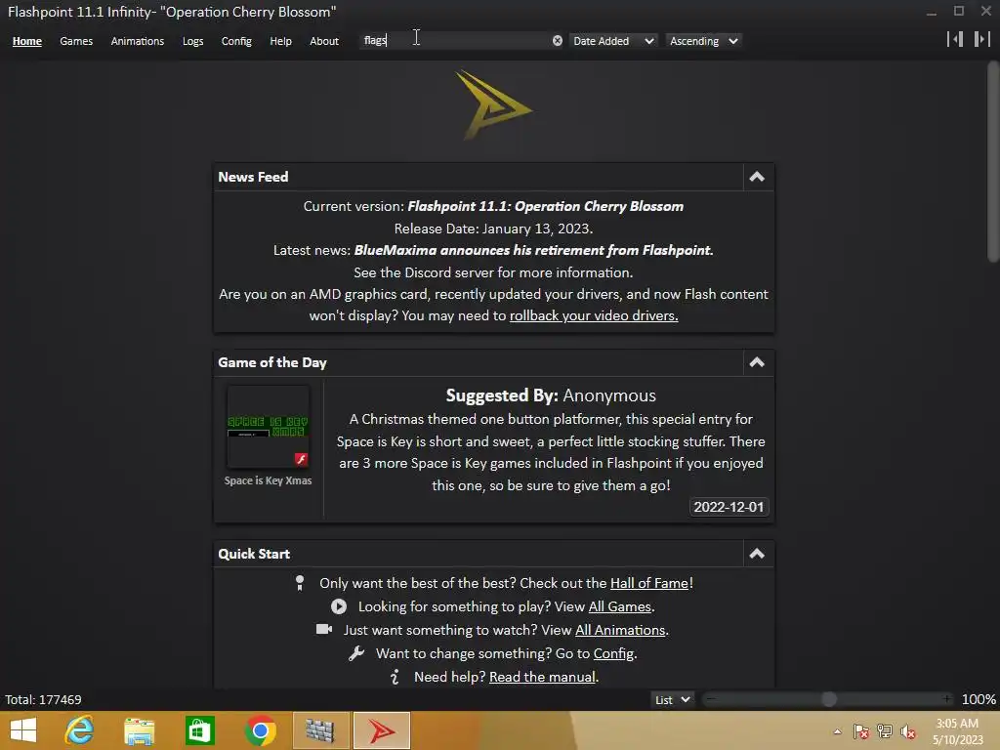This screenshot has height=750, width=1000.
Task: Collapse the Game of the Day section
Action: pos(757,362)
